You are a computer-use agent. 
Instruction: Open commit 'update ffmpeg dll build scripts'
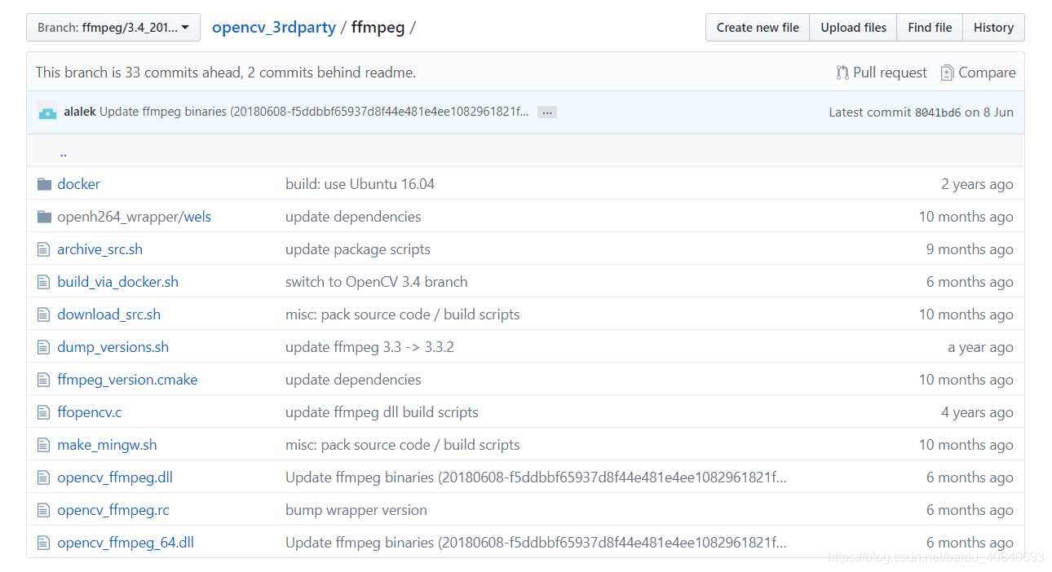[x=382, y=412]
